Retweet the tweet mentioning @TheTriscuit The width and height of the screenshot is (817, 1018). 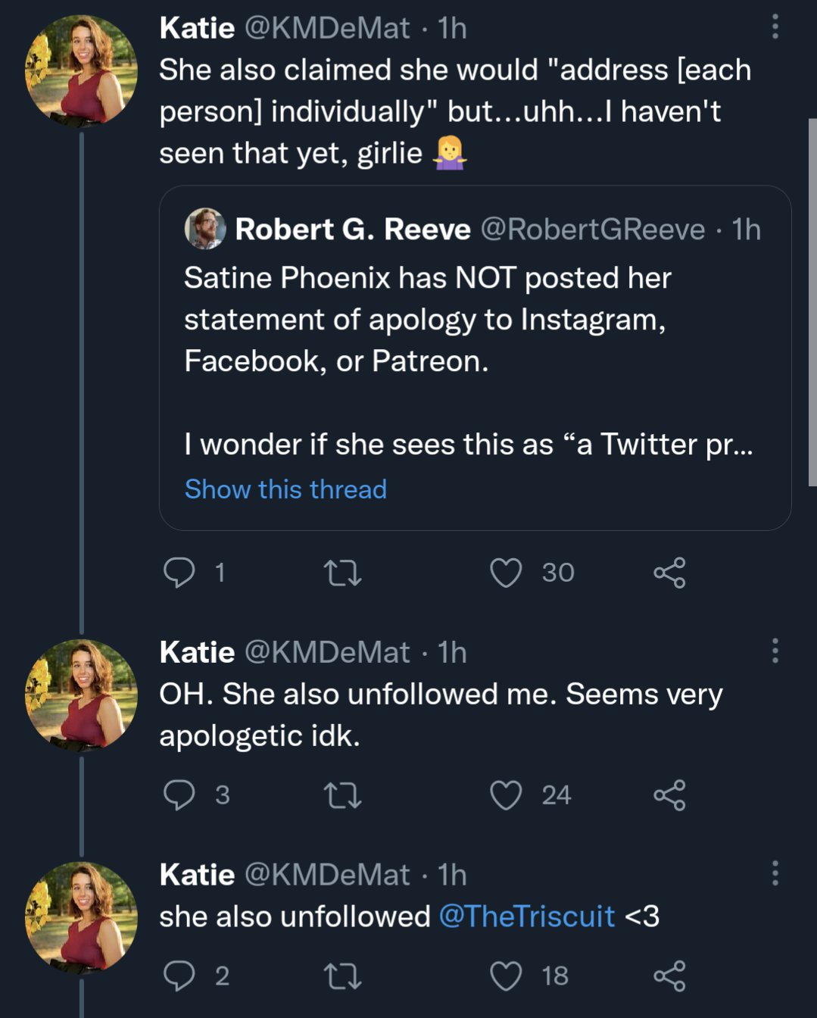coord(342,976)
